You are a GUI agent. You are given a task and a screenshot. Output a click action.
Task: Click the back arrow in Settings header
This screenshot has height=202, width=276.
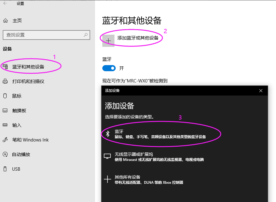tap(5, 3)
